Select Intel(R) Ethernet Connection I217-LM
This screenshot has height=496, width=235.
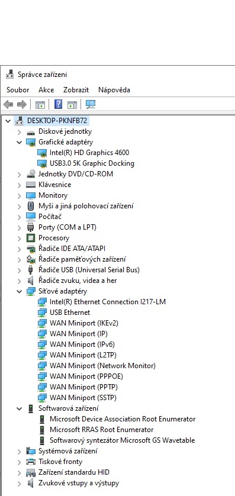click(108, 302)
